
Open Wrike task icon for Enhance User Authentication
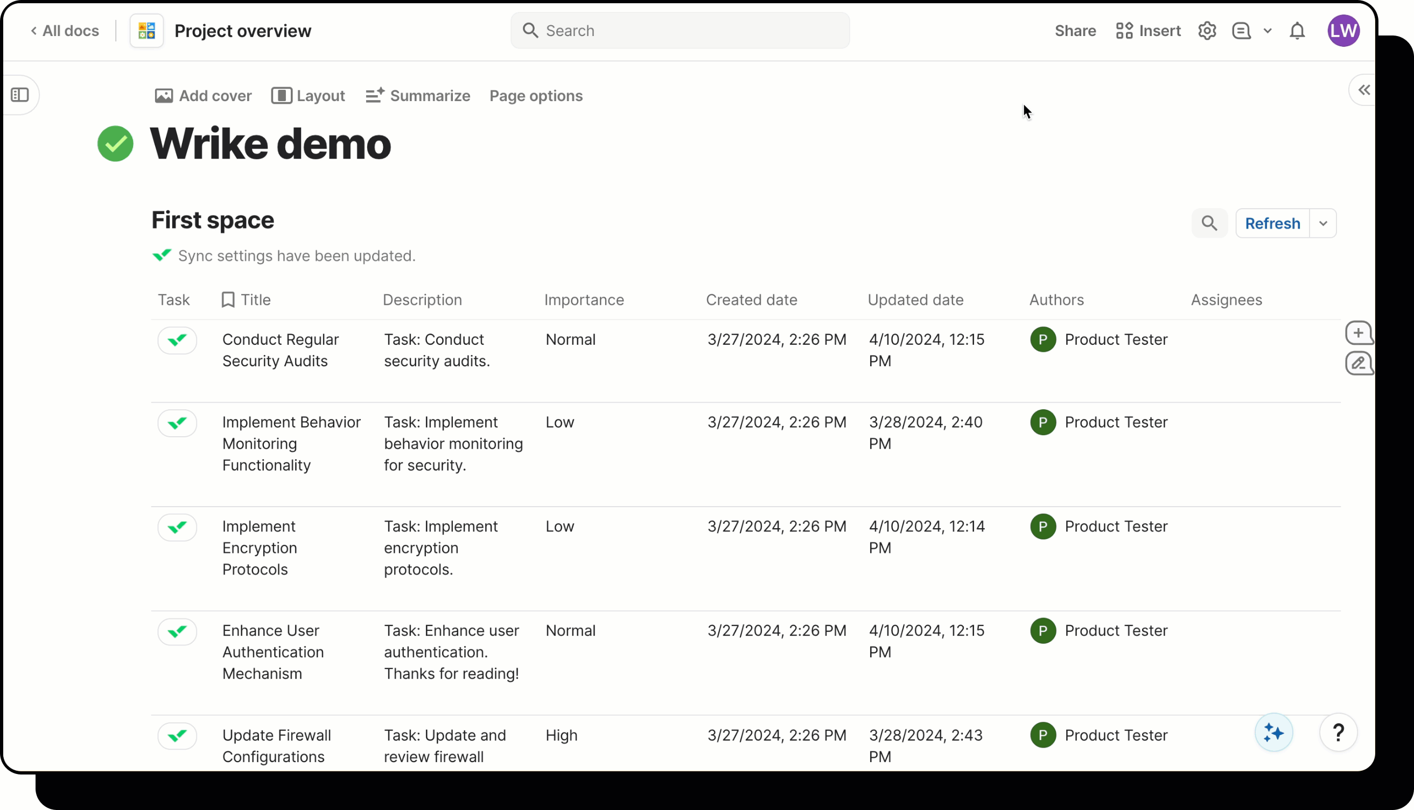click(x=177, y=631)
